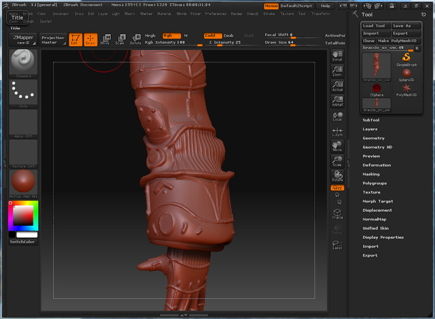The height and width of the screenshot is (319, 435).
Task: Expand the Masking section
Action: point(371,174)
